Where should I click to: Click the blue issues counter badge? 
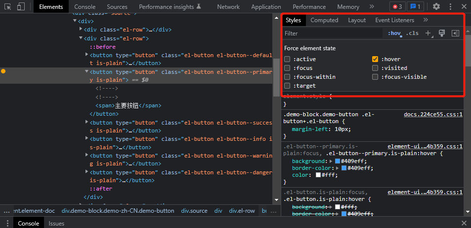(416, 6)
